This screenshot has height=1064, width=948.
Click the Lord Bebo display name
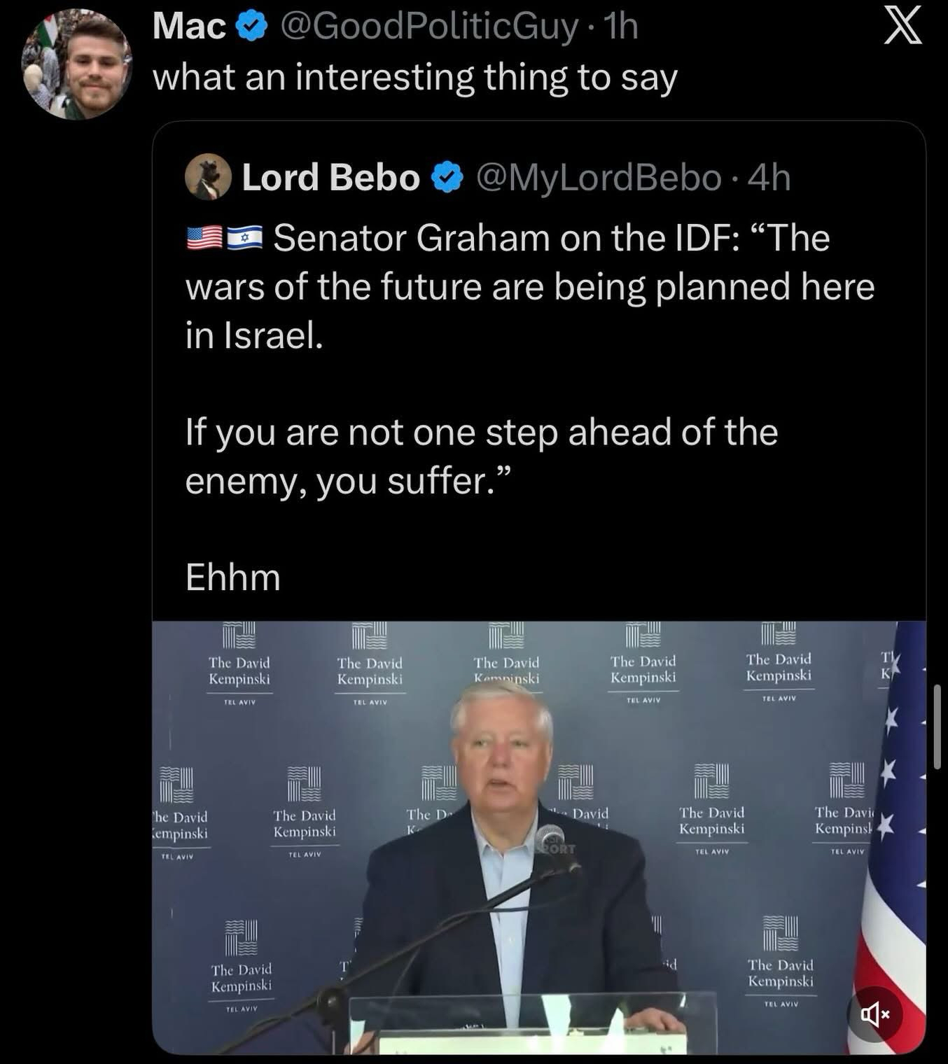(330, 178)
